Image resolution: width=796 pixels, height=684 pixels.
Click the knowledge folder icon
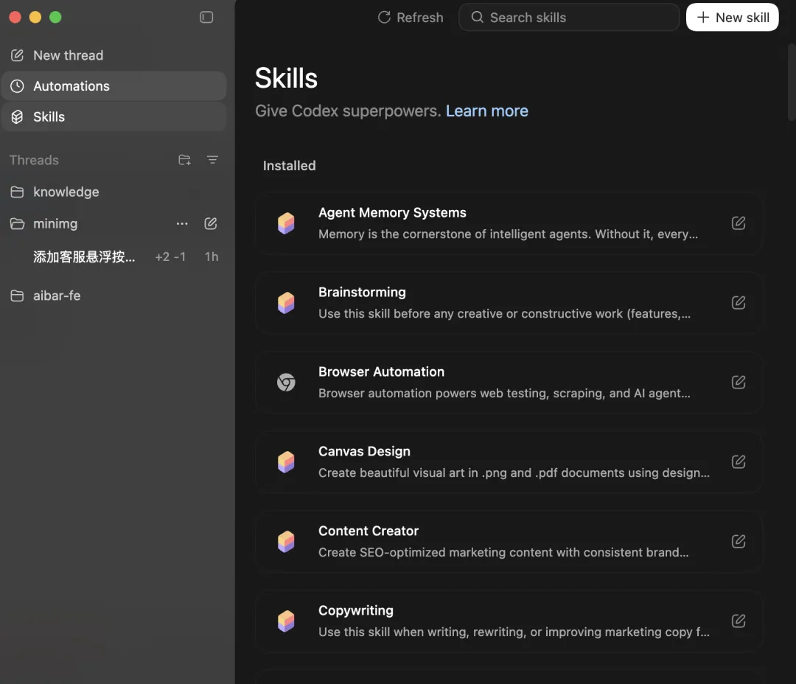pos(17,192)
